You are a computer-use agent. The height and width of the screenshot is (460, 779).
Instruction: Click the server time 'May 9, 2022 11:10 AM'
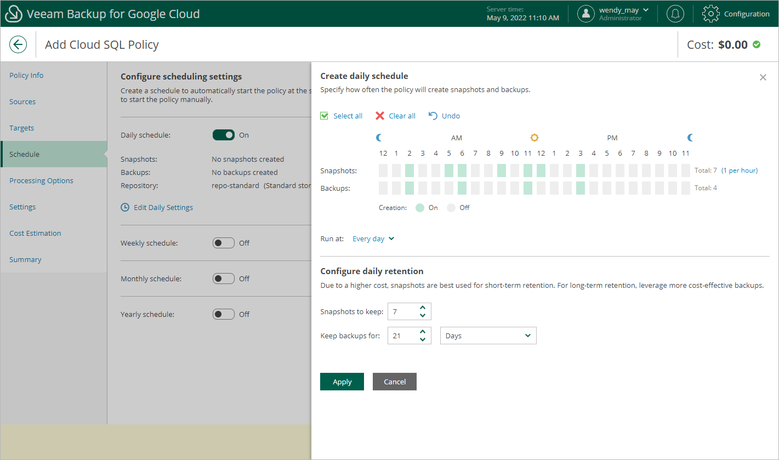tap(523, 18)
